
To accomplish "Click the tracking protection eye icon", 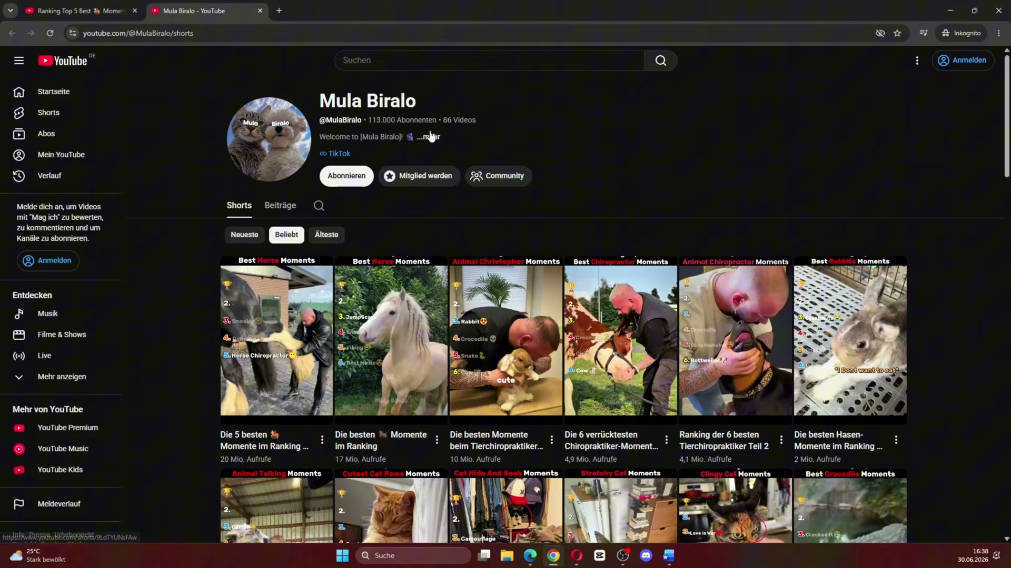I will (x=880, y=33).
